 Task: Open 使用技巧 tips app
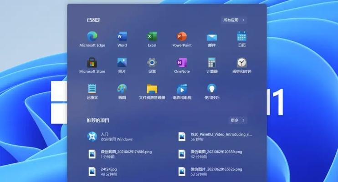pos(212,91)
